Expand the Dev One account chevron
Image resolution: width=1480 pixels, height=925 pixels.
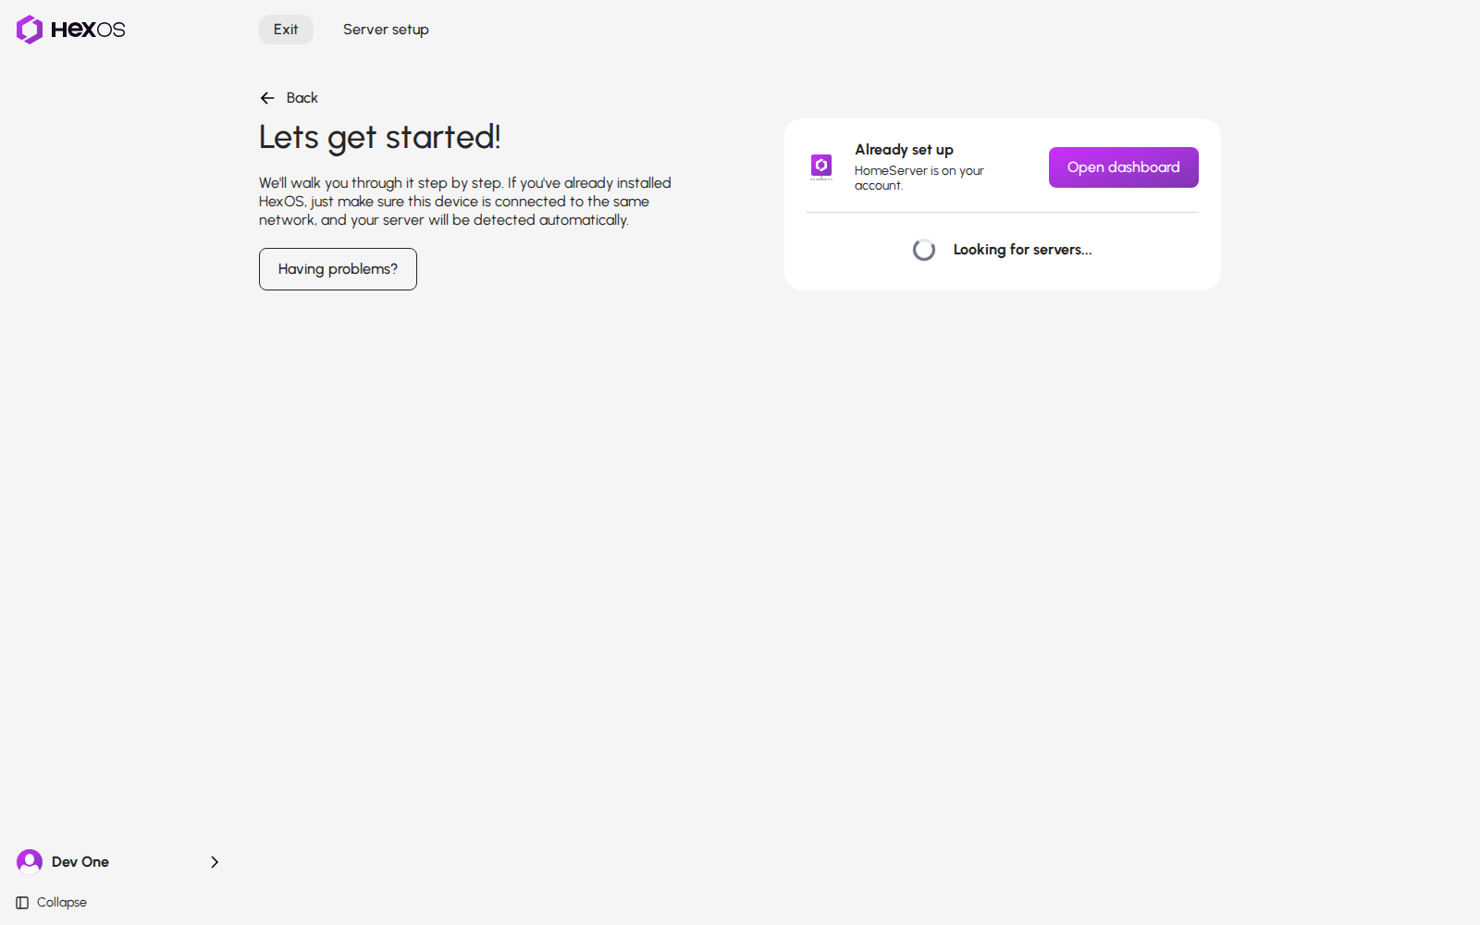click(x=215, y=862)
